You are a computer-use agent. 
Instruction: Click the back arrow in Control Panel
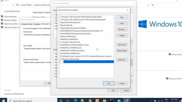click(3, 5)
